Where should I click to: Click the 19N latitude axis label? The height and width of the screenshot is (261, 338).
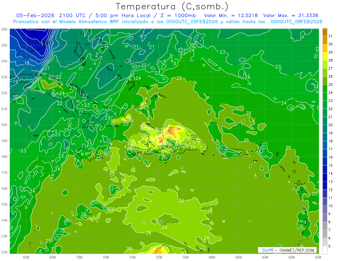click(x=4, y=140)
